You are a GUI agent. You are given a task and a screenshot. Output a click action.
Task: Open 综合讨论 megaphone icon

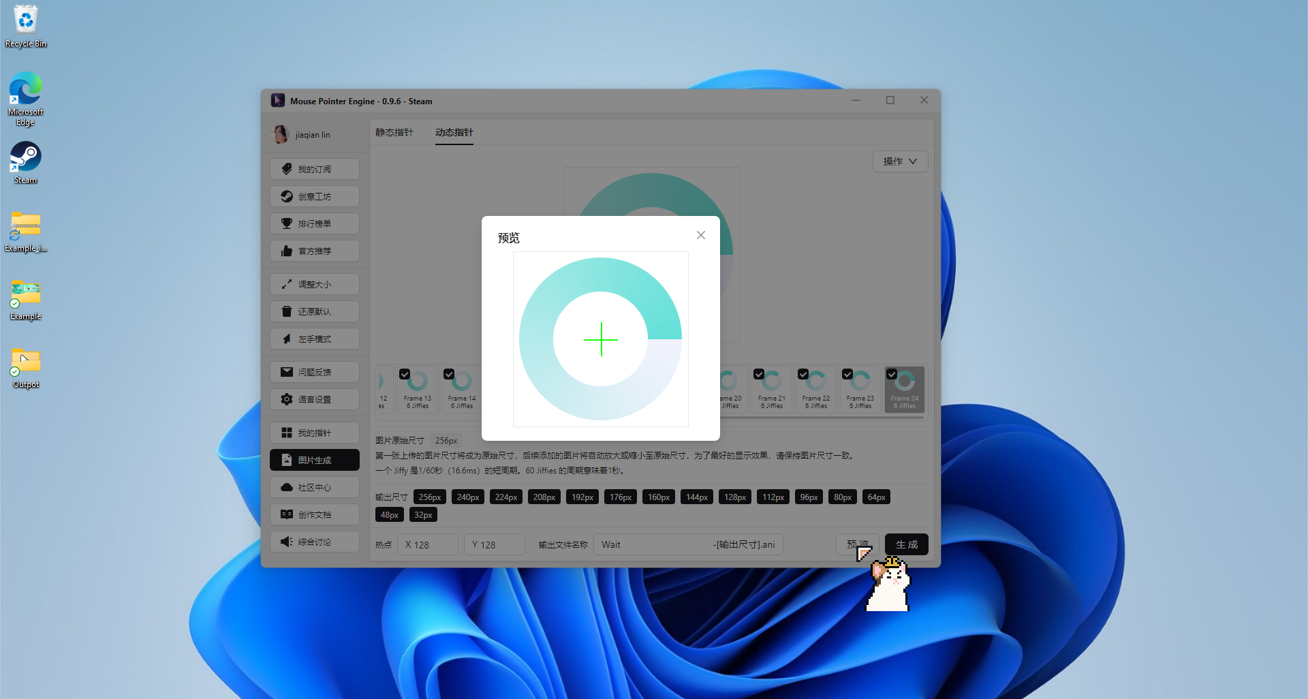(x=287, y=542)
